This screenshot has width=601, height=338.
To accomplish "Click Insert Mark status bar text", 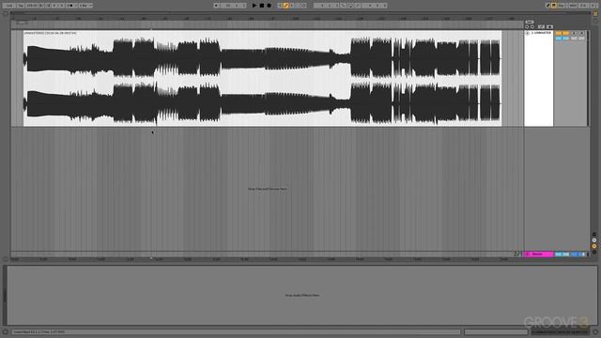I will [39, 331].
